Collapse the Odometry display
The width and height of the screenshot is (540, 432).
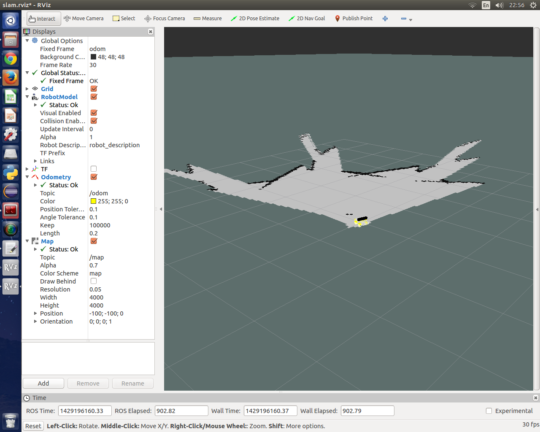point(27,177)
